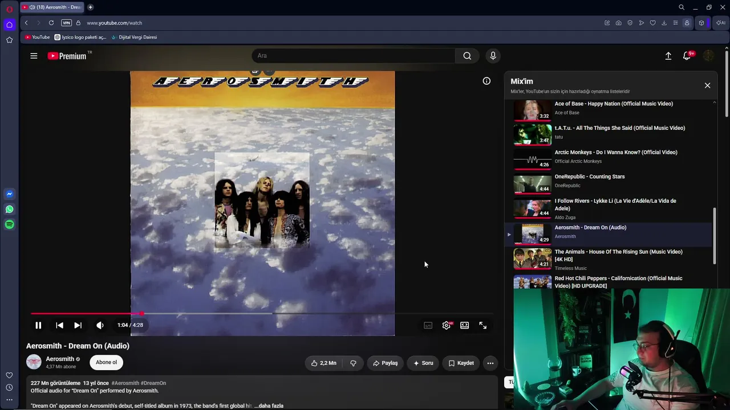This screenshot has height=410, width=730.
Task: Subscribe with the Abone ol button
Action: click(106, 362)
